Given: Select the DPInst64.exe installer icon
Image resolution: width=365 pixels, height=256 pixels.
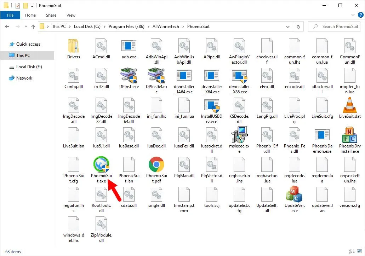Looking at the screenshot, I should (x=156, y=75).
